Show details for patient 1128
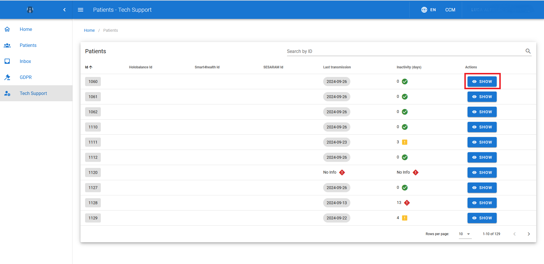 pyautogui.click(x=482, y=203)
